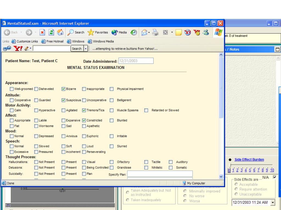Viewport: 281px width, 210px height.
Task: Open the Back history dropdown arrow
Action: click(21, 32)
